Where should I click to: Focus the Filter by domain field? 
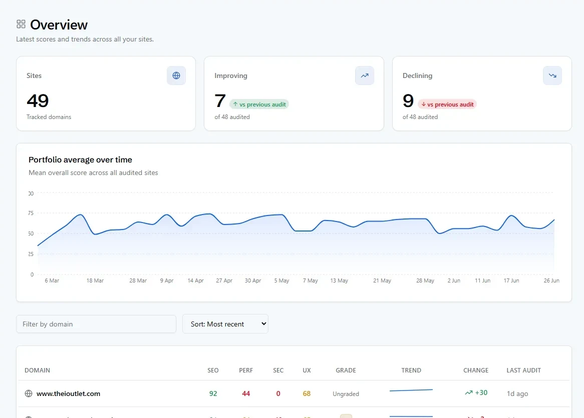(96, 324)
